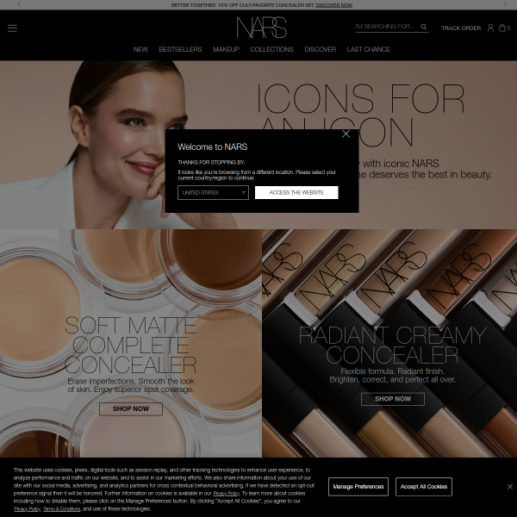Shop Now for Soft Matte Complete Concealer
517x517 pixels.
tap(131, 408)
